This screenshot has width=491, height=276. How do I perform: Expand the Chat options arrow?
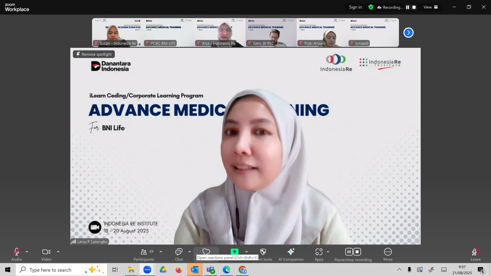[190, 252]
